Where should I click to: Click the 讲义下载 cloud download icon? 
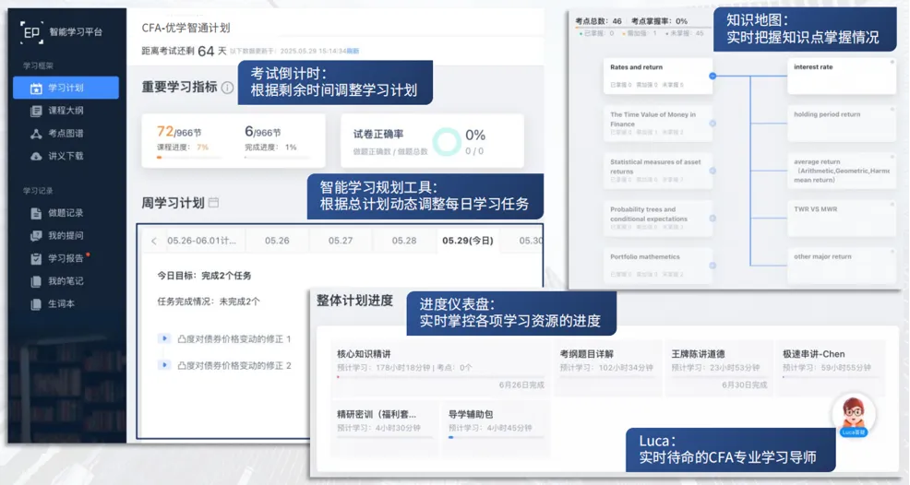click(x=36, y=156)
